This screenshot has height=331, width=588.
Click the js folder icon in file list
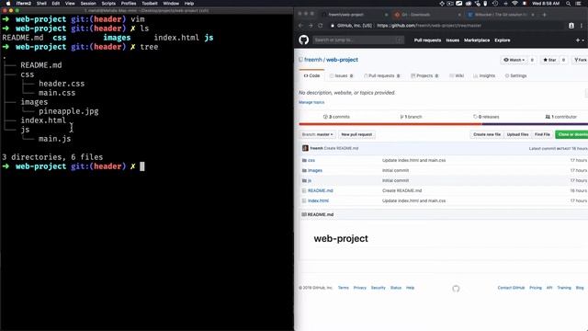[304, 180]
